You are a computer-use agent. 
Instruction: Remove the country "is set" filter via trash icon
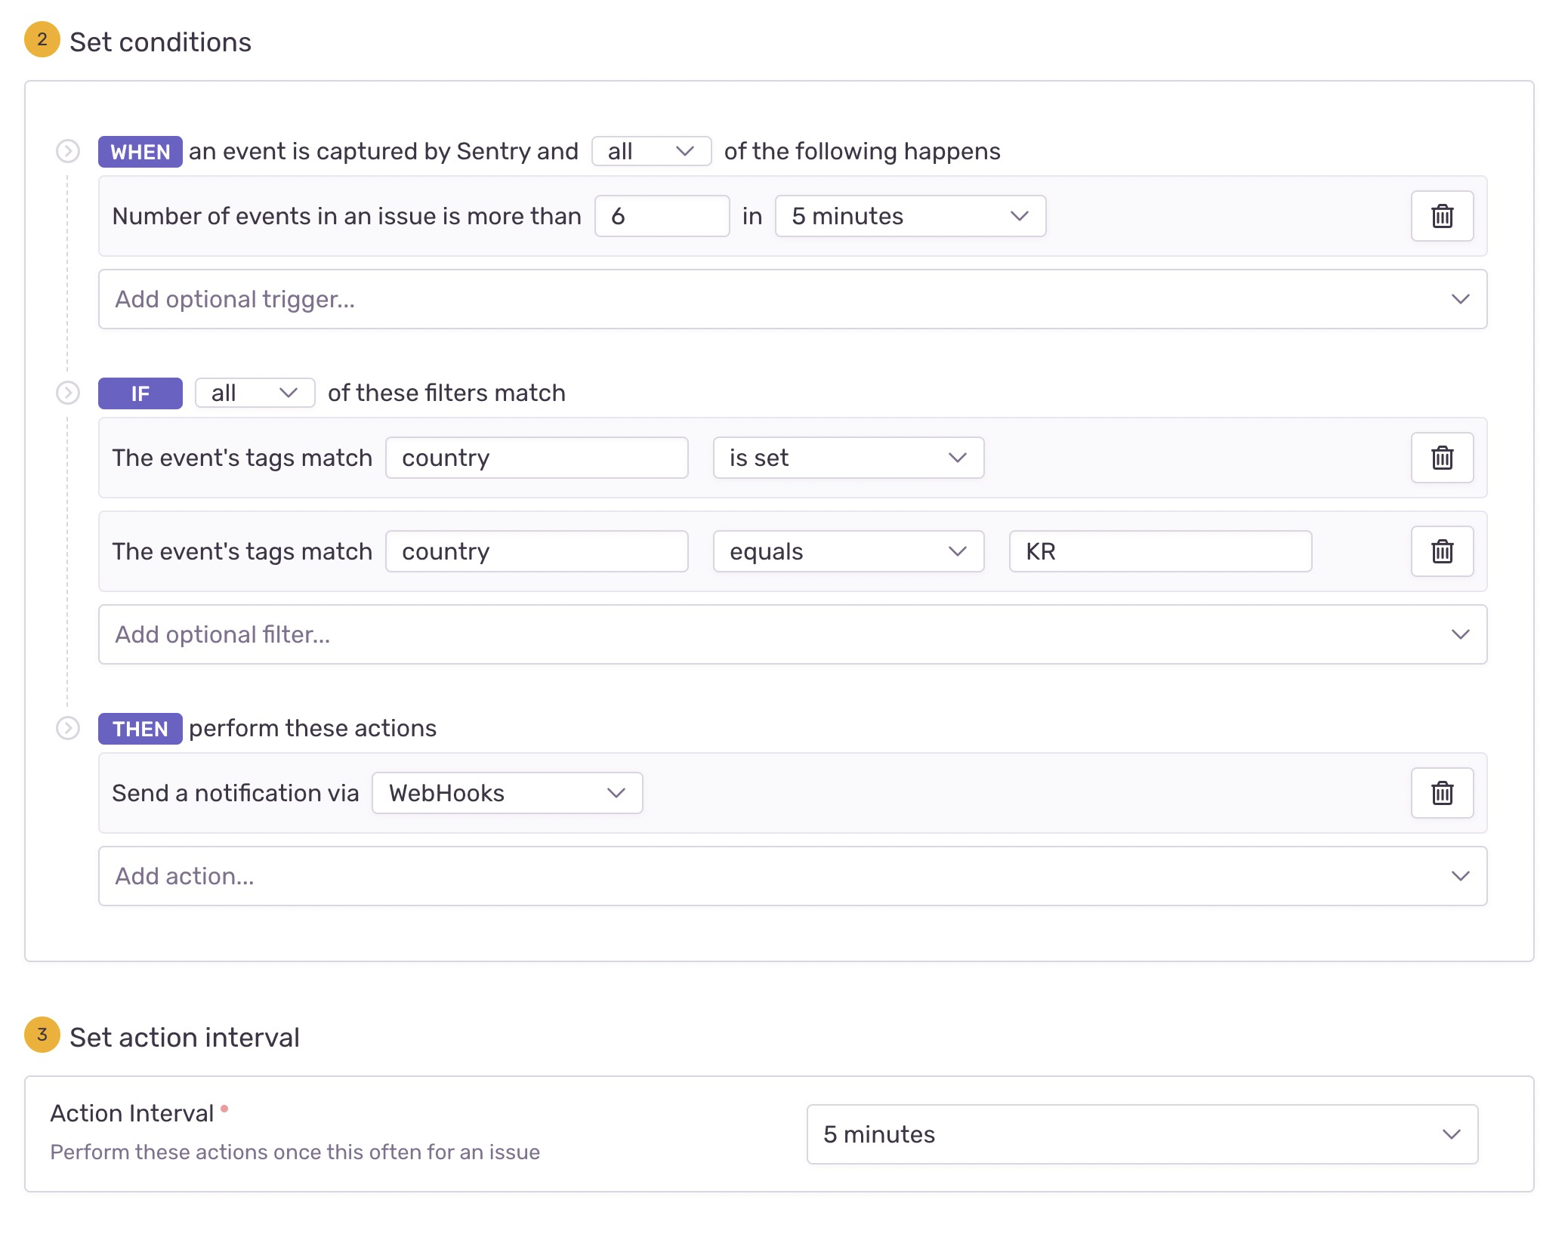[1441, 458]
